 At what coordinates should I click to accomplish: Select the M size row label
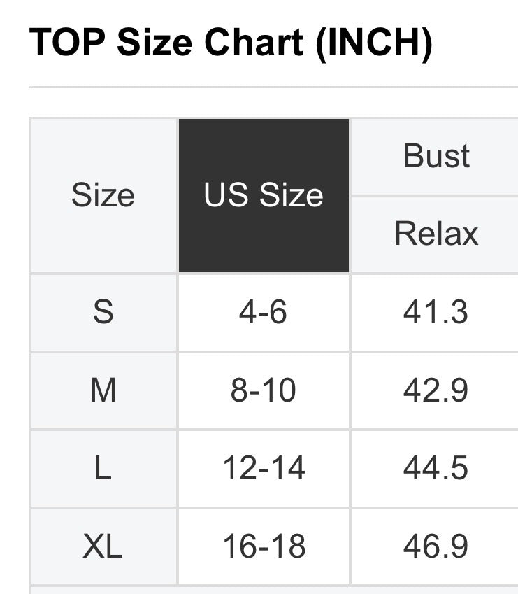click(103, 390)
